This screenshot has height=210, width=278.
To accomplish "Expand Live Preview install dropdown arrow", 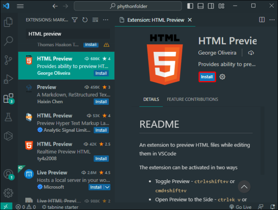I will click(x=107, y=187).
